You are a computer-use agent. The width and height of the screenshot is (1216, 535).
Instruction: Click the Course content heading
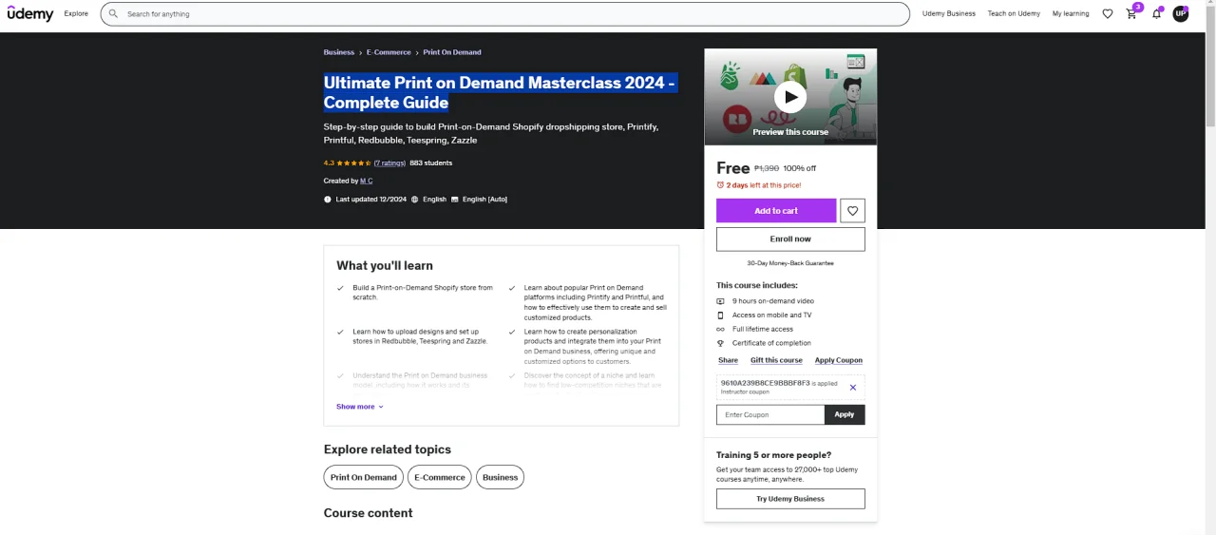click(368, 513)
